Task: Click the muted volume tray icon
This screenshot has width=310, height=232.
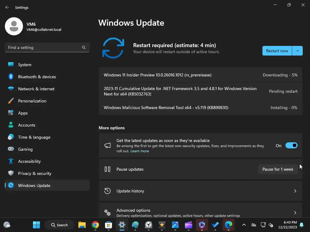Action: coord(271,225)
